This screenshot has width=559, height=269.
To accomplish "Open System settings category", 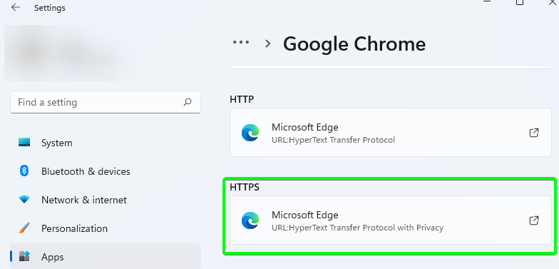I will pyautogui.click(x=106, y=143).
